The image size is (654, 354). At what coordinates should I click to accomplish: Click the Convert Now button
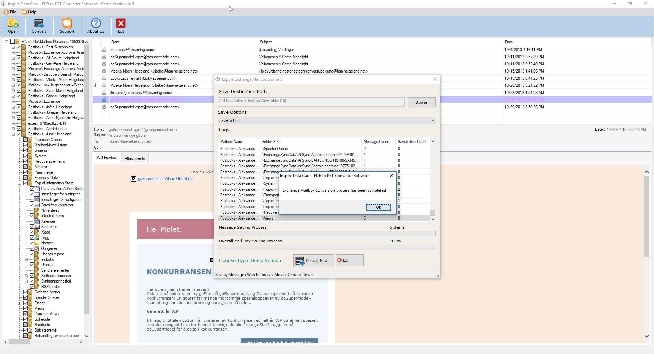[x=313, y=261]
